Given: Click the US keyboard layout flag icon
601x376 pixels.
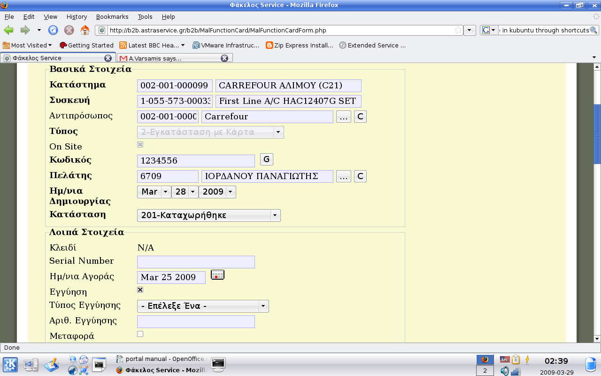Looking at the screenshot, I should click(x=505, y=360).
